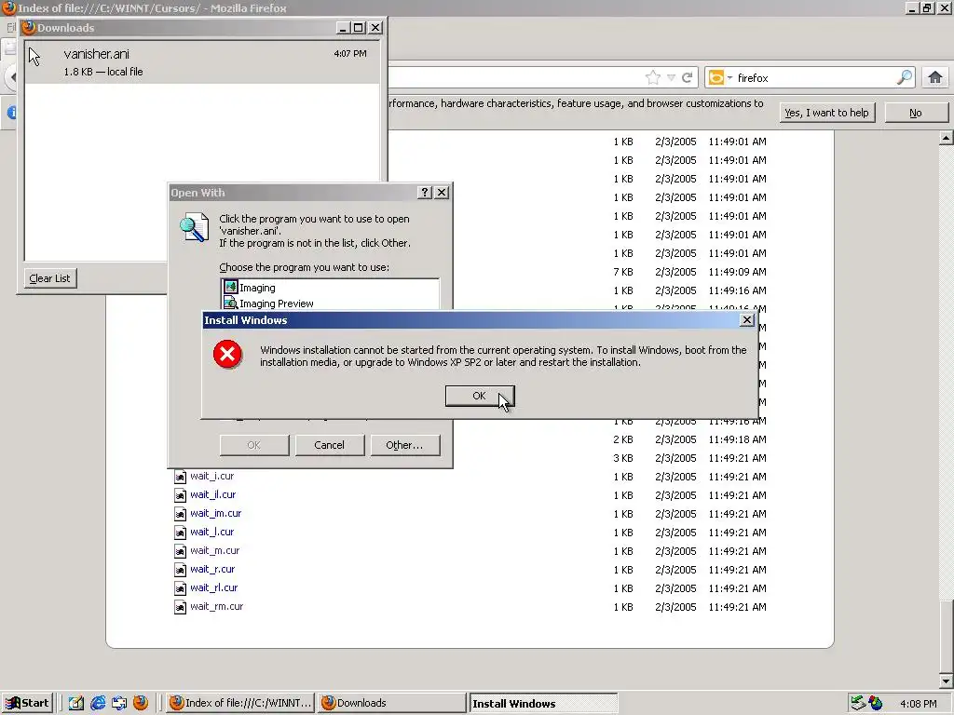Click the Imaging Preview program icon
The width and height of the screenshot is (954, 715).
tap(231, 303)
